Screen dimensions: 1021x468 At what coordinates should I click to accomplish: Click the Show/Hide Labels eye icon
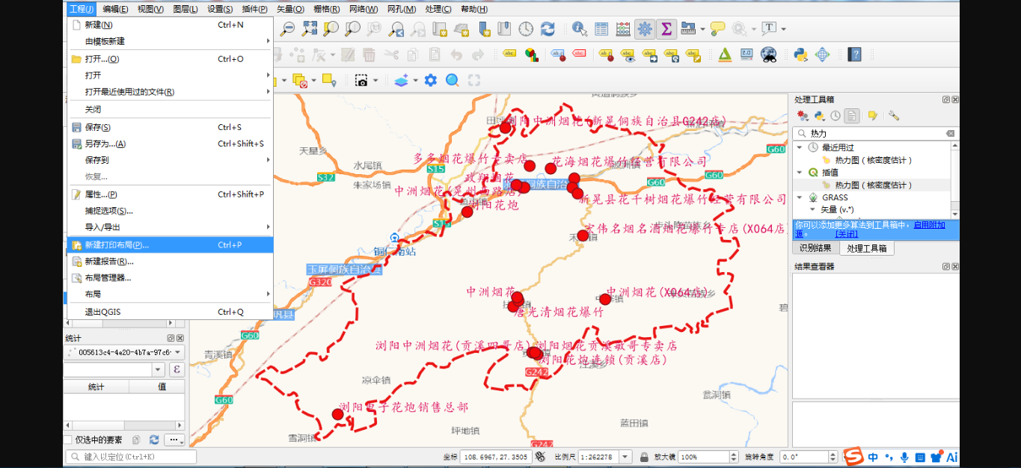click(x=628, y=55)
